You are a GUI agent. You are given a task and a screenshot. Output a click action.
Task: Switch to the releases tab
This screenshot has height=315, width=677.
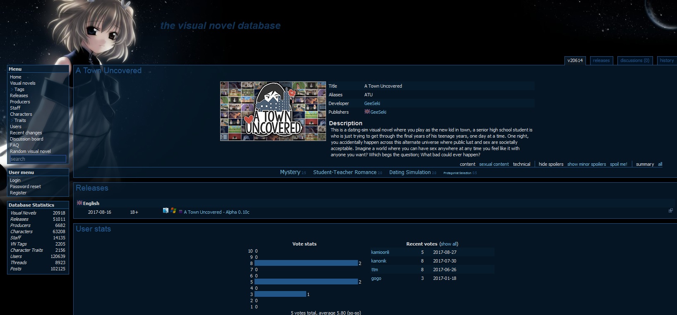pyautogui.click(x=601, y=60)
